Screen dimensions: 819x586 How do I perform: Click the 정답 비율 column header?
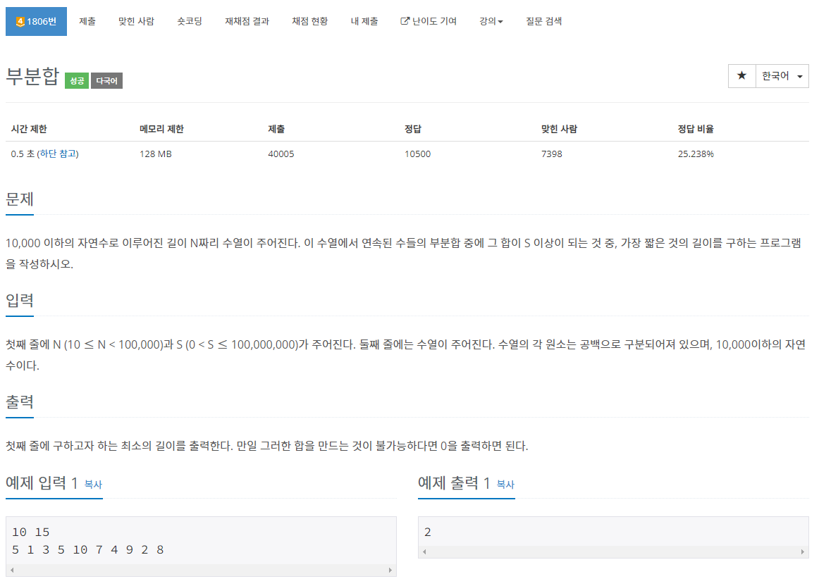click(x=696, y=129)
